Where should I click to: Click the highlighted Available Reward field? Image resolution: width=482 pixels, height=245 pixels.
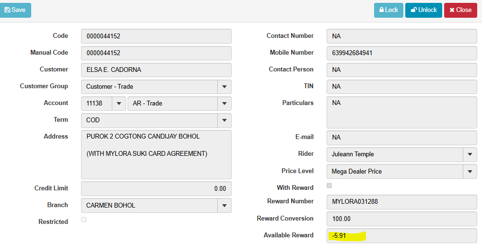point(401,236)
